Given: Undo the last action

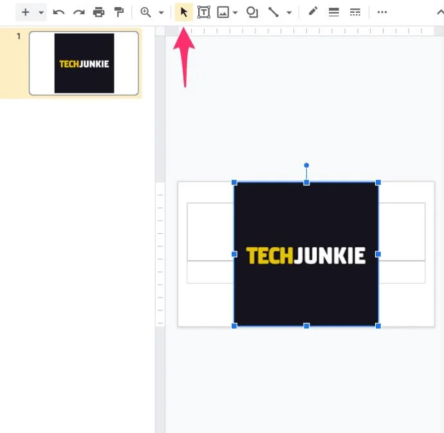Looking at the screenshot, I should [x=59, y=12].
